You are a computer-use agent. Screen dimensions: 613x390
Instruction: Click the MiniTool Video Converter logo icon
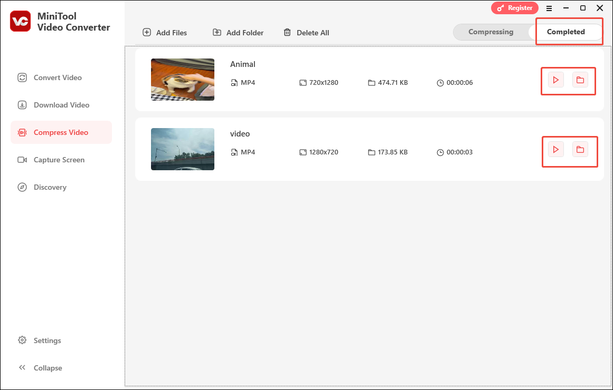[x=21, y=22]
